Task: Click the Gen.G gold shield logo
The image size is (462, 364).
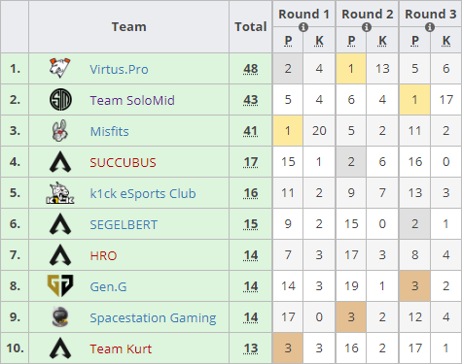Action: tap(60, 285)
